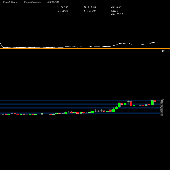170x170 pixels.
Task: Select the high value 'H: 111.95'
Action: point(90,7)
